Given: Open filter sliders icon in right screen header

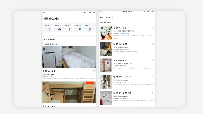Looking at the screenshot, I should pyautogui.click(x=153, y=11).
